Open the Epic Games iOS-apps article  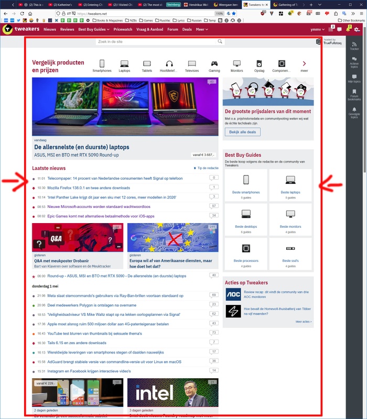101,216
